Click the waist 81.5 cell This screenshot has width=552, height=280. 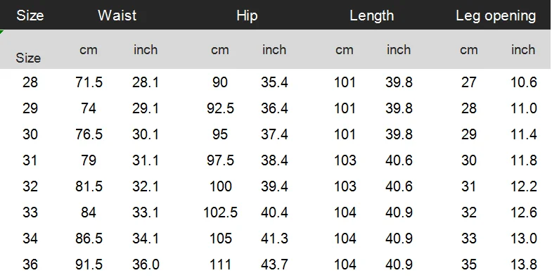coord(89,186)
